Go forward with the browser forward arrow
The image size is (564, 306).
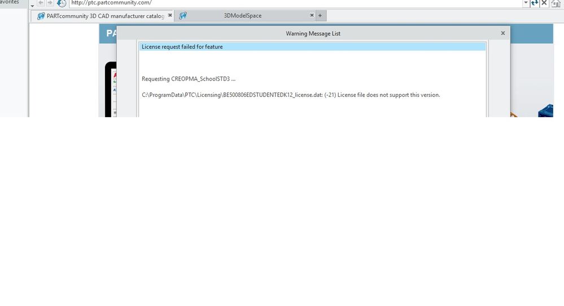[50, 3]
